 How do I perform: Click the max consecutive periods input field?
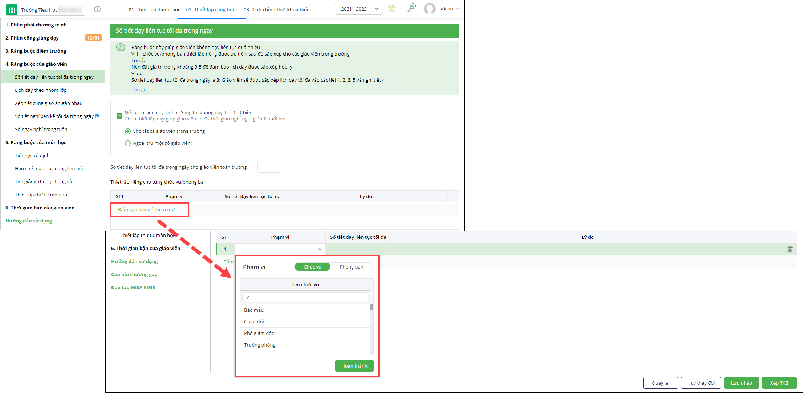[x=269, y=167]
